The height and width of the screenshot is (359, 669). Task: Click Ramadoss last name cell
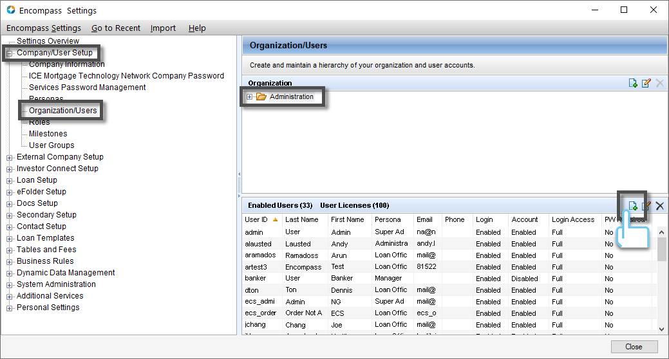pyautogui.click(x=301, y=255)
